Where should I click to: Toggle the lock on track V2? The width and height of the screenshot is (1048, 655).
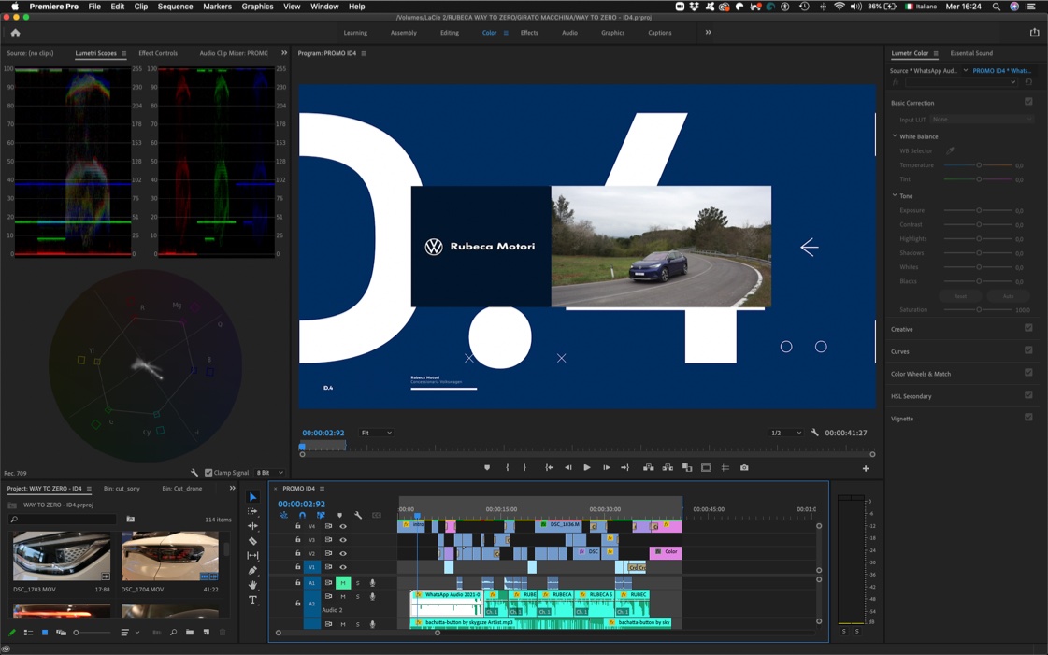[x=298, y=553]
